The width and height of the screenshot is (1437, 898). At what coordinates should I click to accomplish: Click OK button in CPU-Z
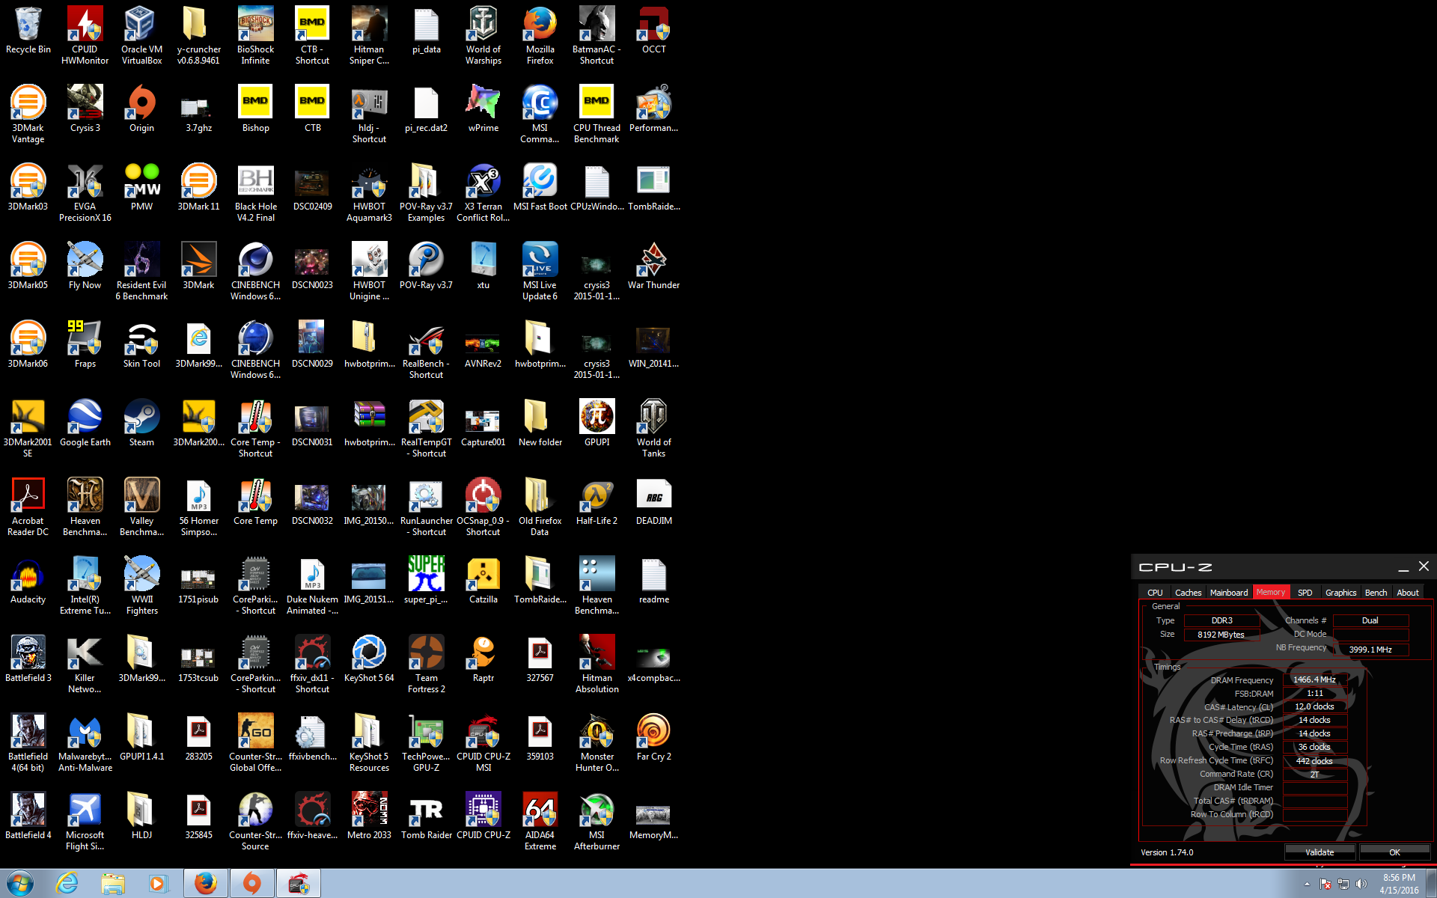click(1394, 852)
